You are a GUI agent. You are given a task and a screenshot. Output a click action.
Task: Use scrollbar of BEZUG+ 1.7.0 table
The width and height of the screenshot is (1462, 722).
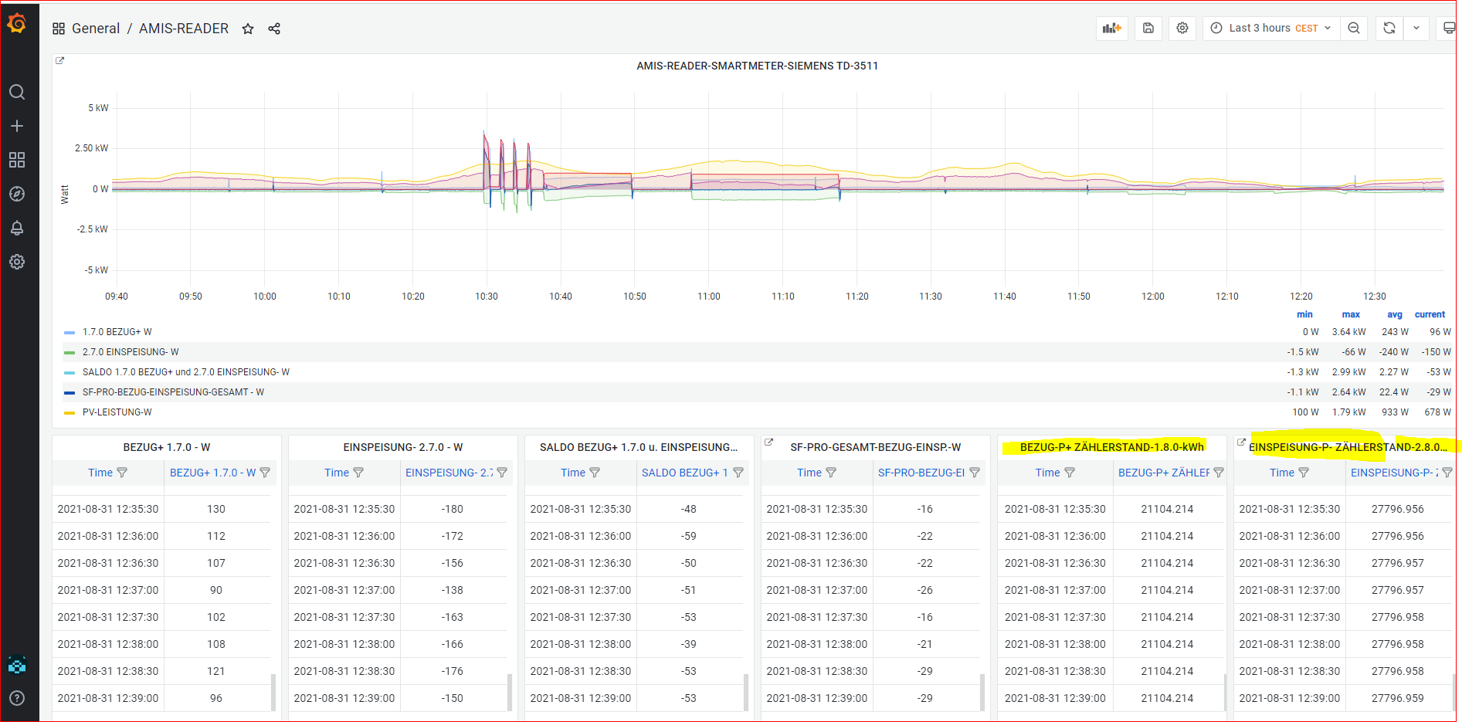[x=273, y=692]
